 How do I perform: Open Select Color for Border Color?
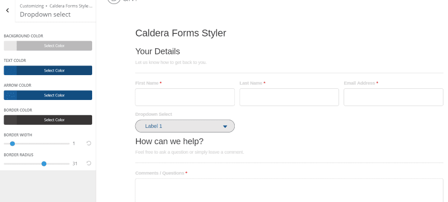click(54, 120)
